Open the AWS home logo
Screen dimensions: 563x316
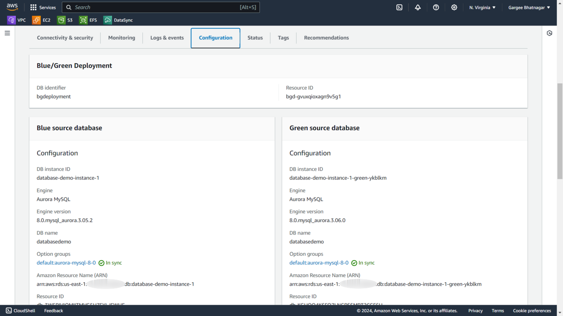click(12, 7)
